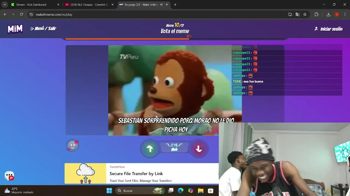Upvote the meme with green arrow

coord(150,149)
